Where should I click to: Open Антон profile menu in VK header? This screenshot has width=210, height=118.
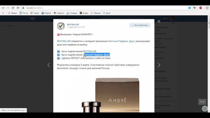tap(169, 19)
